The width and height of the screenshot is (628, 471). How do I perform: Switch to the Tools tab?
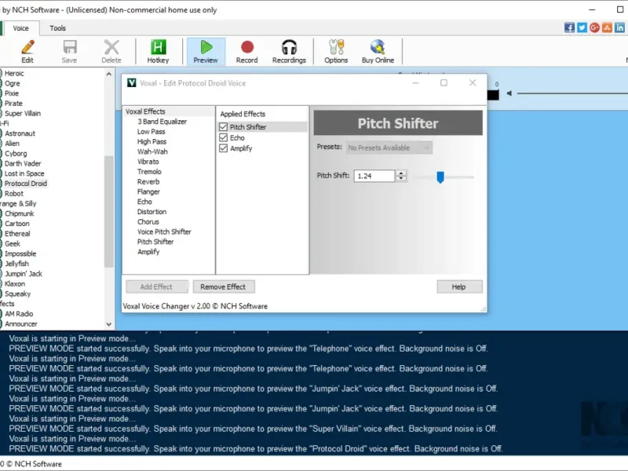[x=57, y=28]
